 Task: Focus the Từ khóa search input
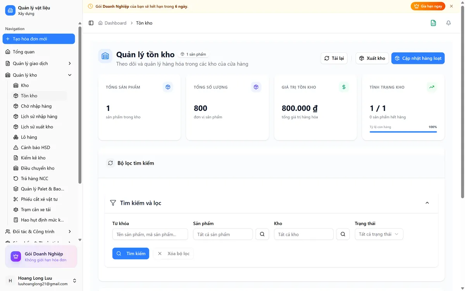(x=150, y=234)
